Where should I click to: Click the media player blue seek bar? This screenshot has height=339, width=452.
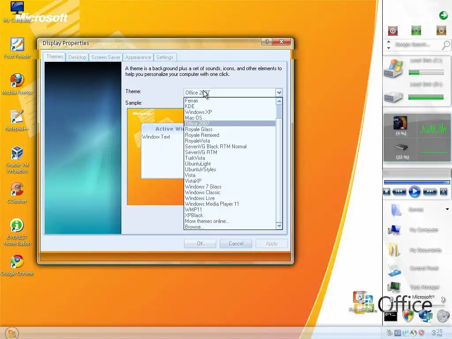[x=417, y=182]
